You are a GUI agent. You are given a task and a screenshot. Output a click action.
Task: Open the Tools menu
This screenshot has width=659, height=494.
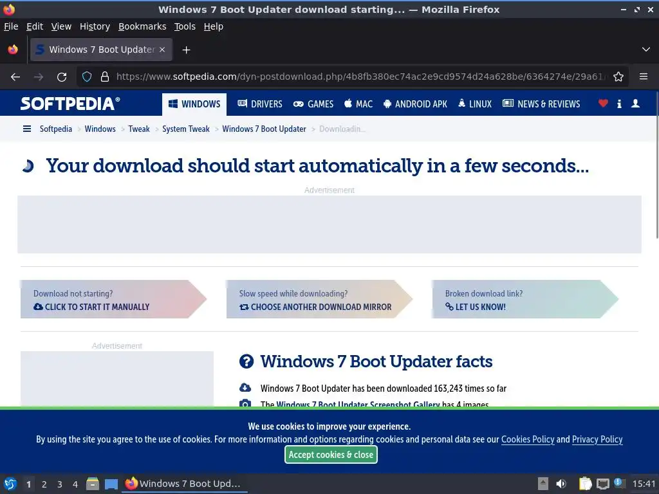[x=185, y=26]
